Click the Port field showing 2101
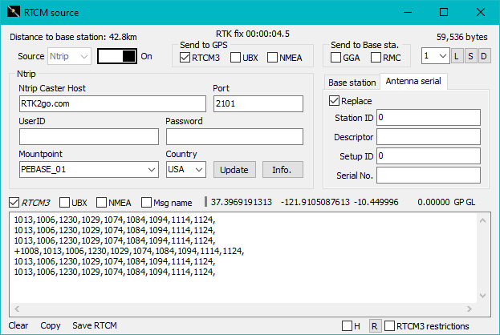Image resolution: width=500 pixels, height=335 pixels. pos(258,104)
